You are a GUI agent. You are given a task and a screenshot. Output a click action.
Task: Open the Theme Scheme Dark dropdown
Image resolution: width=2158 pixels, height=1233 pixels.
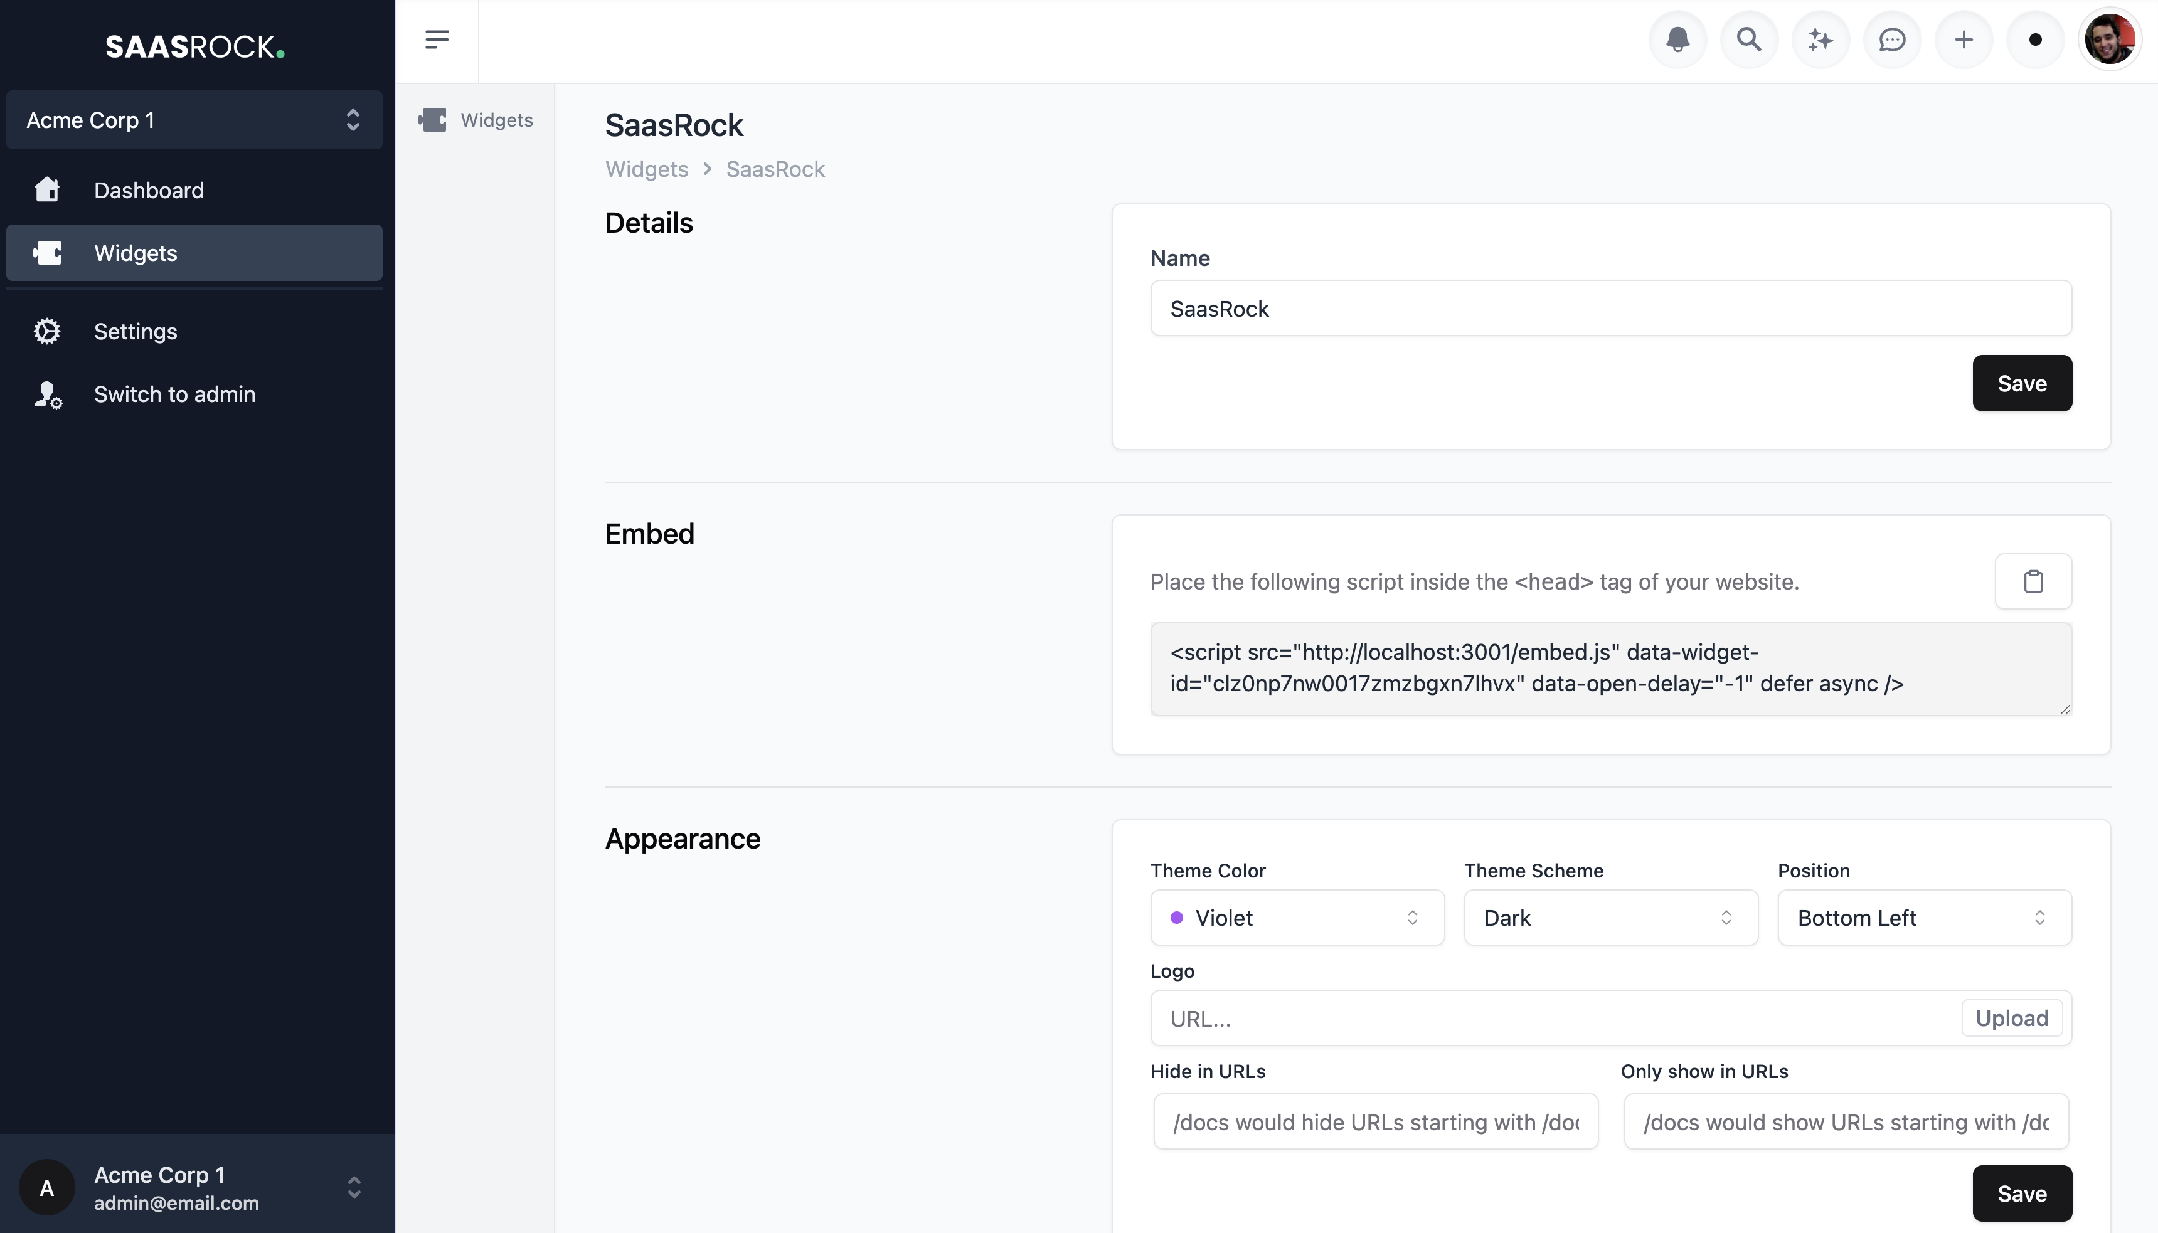coord(1611,917)
